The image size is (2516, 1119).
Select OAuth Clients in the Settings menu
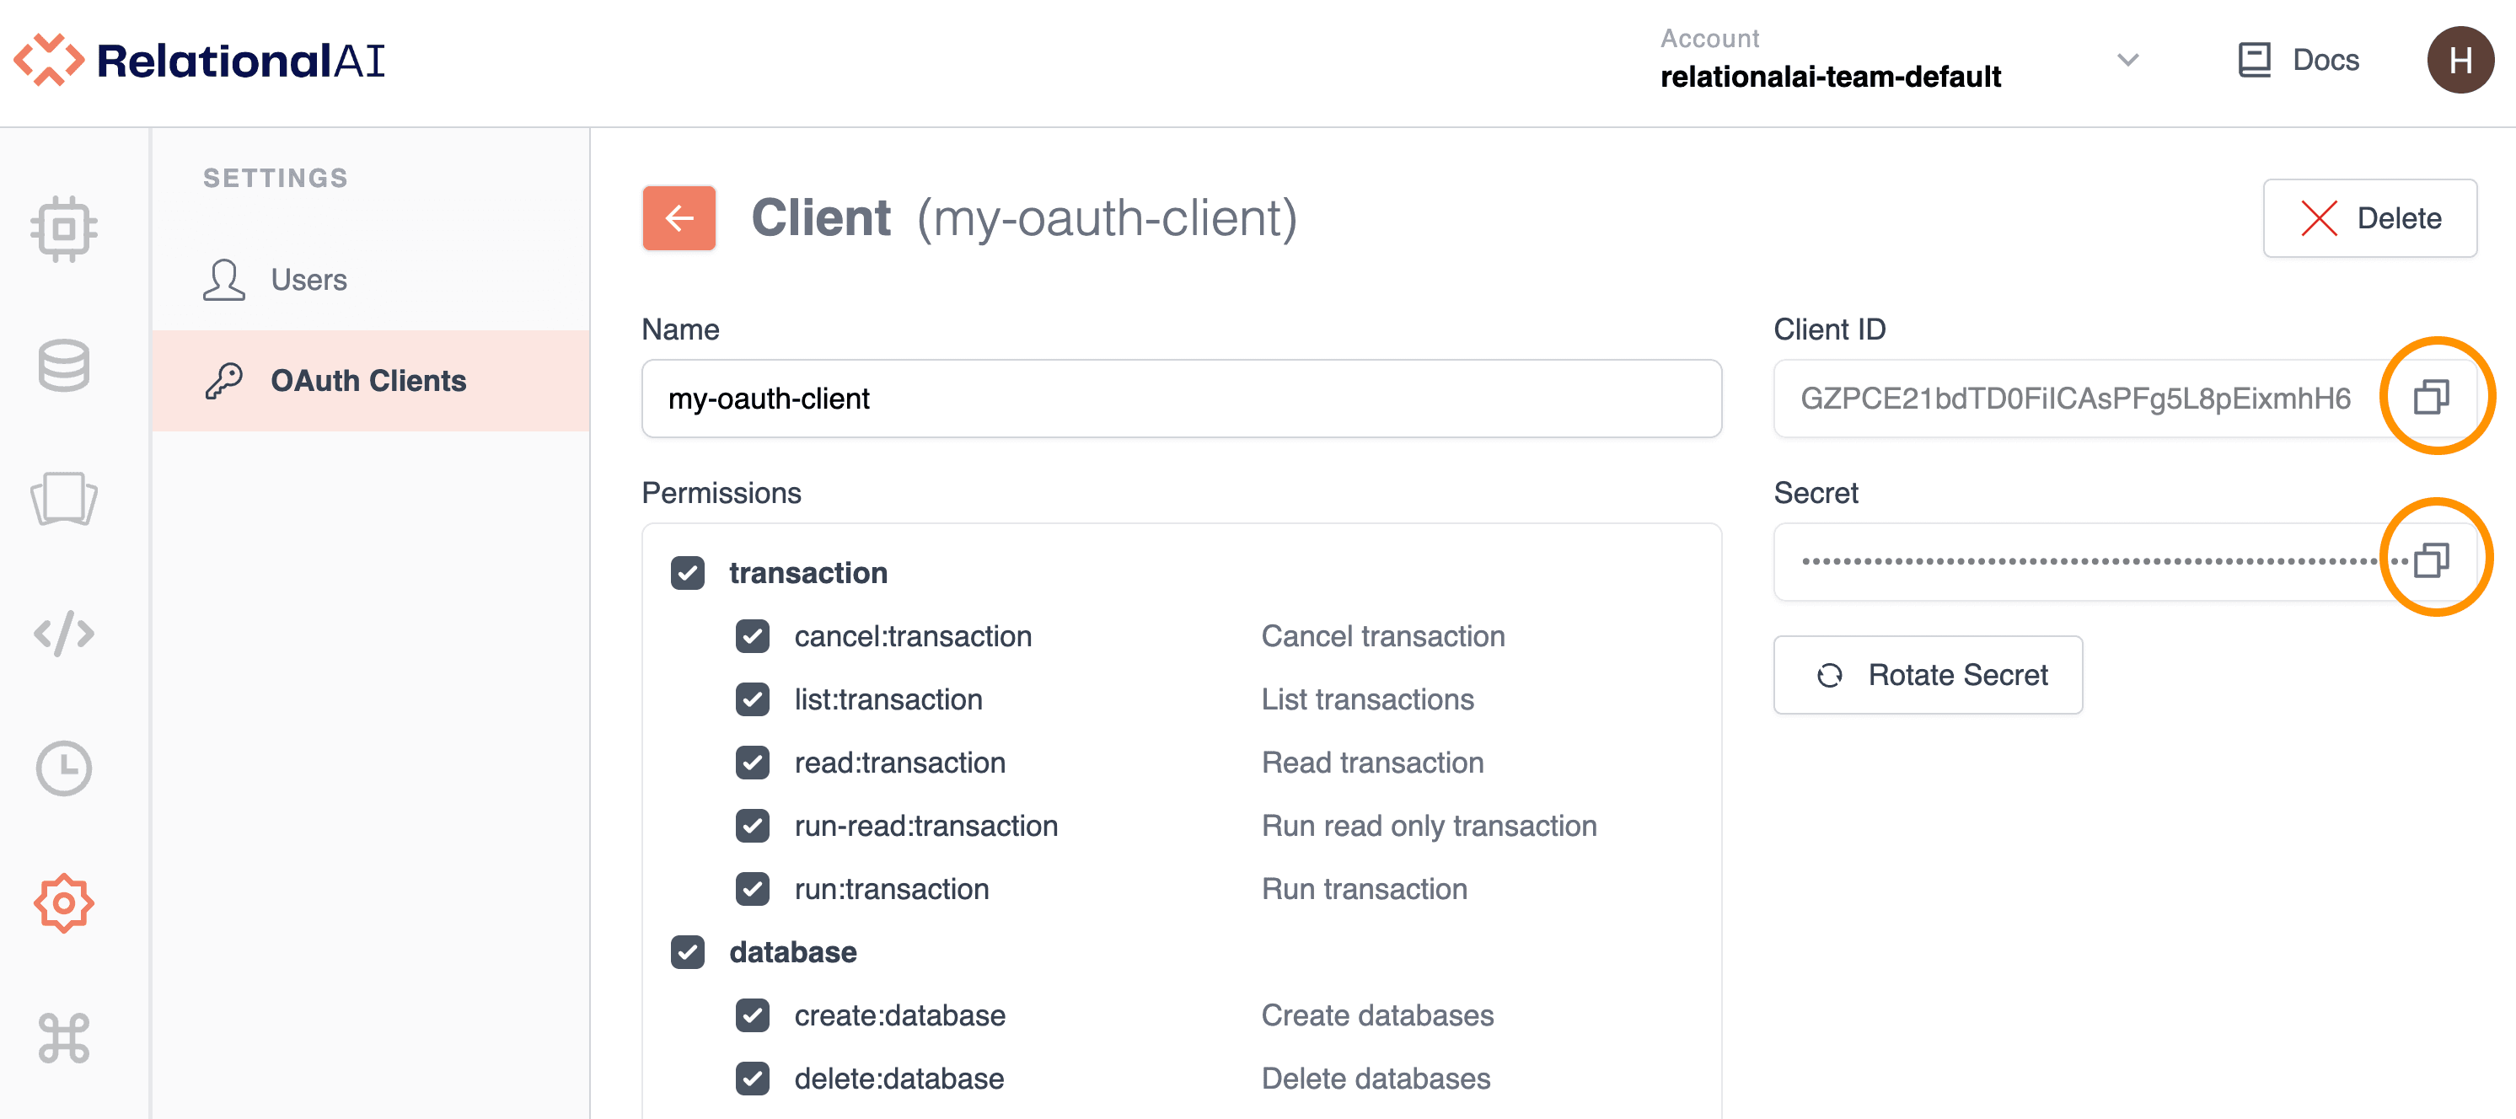368,381
